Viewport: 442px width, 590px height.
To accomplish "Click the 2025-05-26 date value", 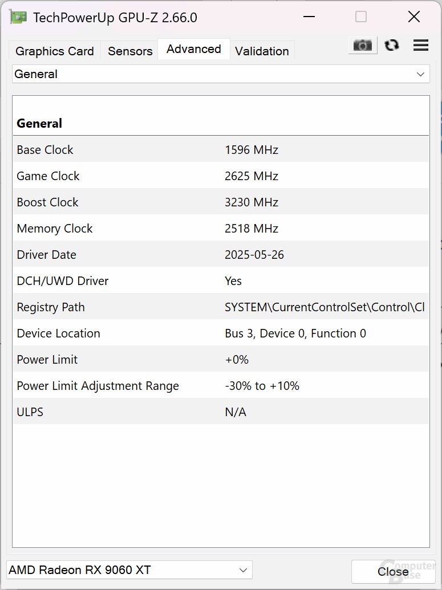I will (254, 255).
